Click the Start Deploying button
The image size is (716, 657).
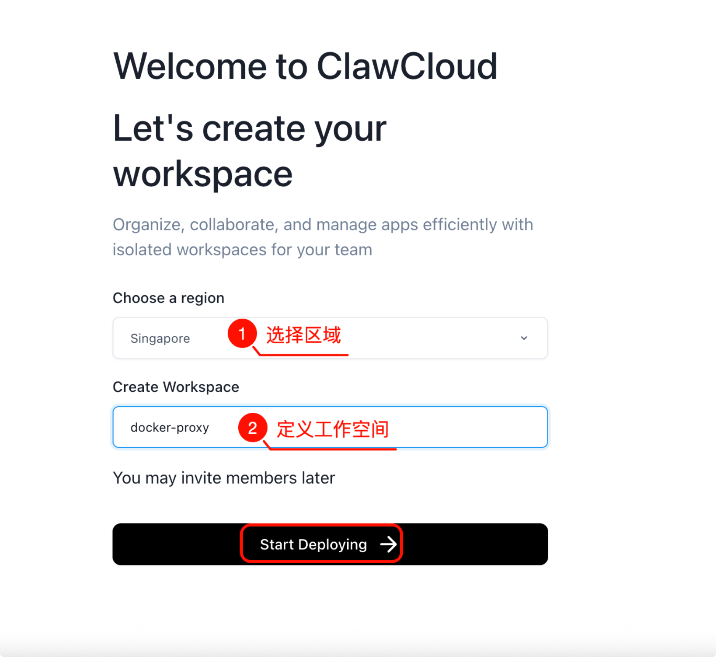coord(330,544)
